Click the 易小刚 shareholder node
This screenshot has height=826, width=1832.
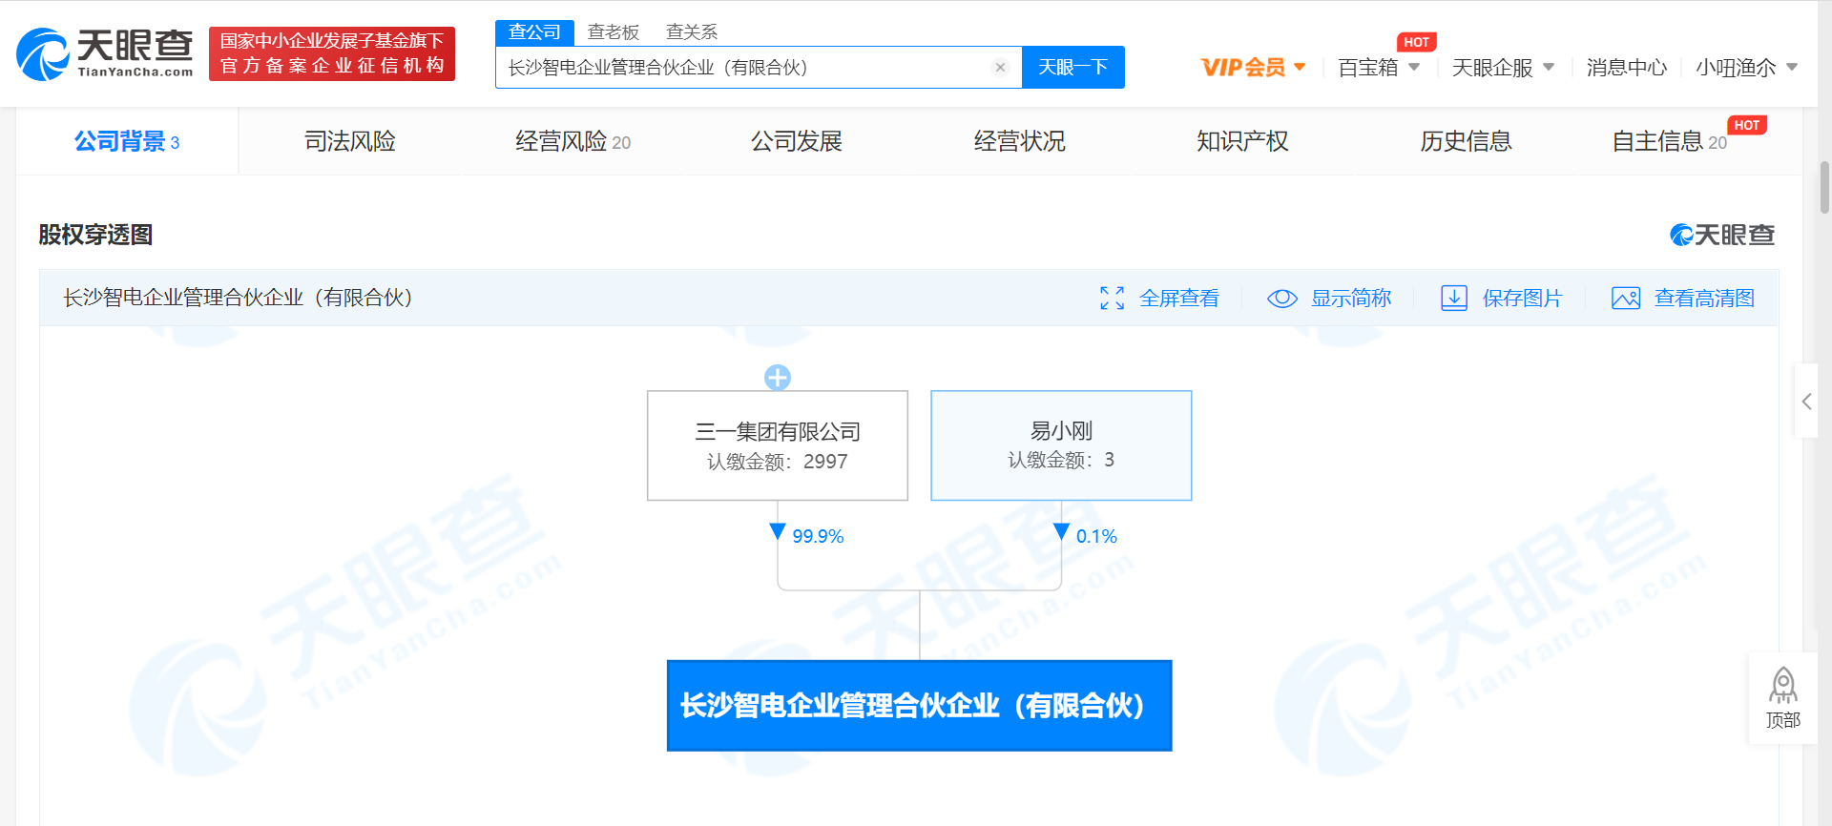click(x=1061, y=445)
